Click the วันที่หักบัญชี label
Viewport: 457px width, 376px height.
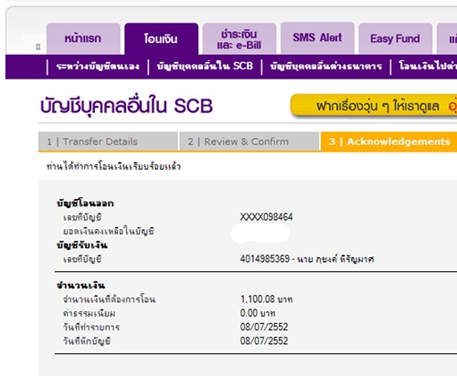point(87,341)
